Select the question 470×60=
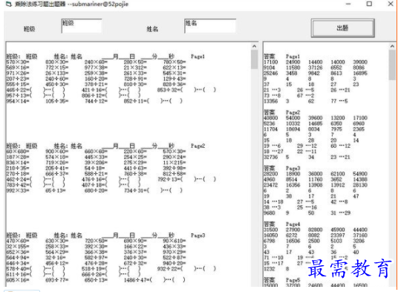 pos(18,241)
